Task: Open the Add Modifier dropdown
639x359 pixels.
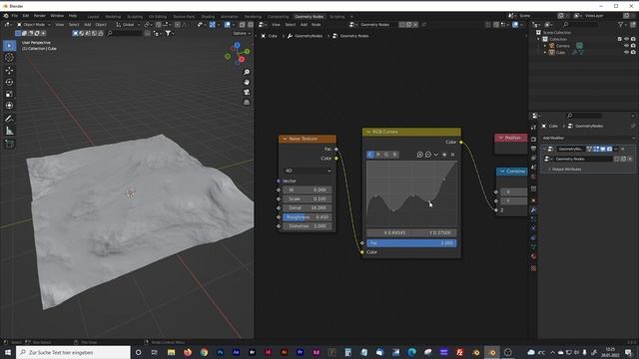Action: tap(588, 139)
